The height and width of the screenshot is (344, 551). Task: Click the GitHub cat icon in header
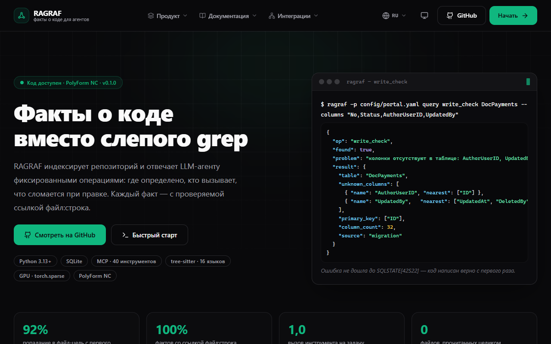click(450, 15)
